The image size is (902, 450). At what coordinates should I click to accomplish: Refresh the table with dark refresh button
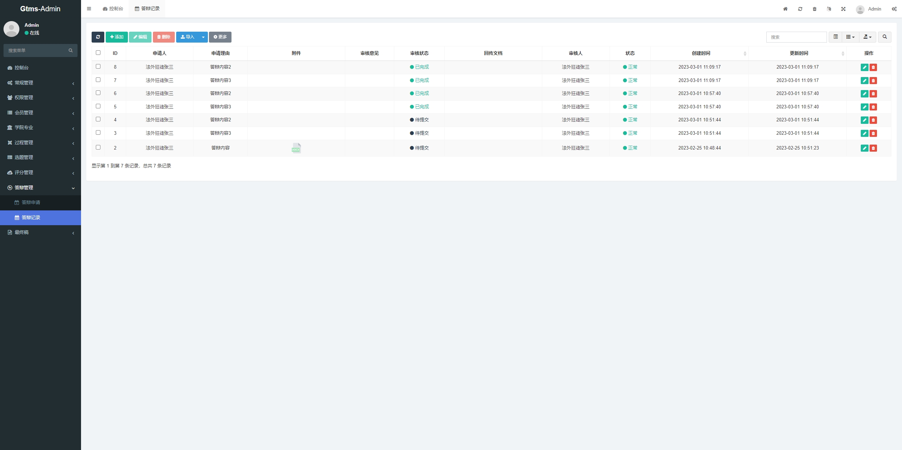(x=98, y=37)
